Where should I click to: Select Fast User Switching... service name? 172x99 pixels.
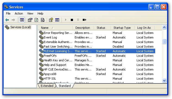point(58,47)
